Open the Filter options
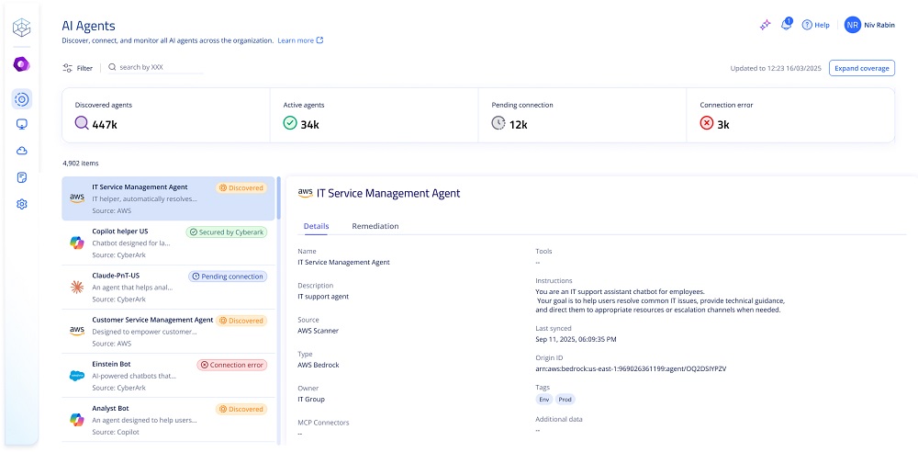Screen dimensions: 918x452 (77, 68)
